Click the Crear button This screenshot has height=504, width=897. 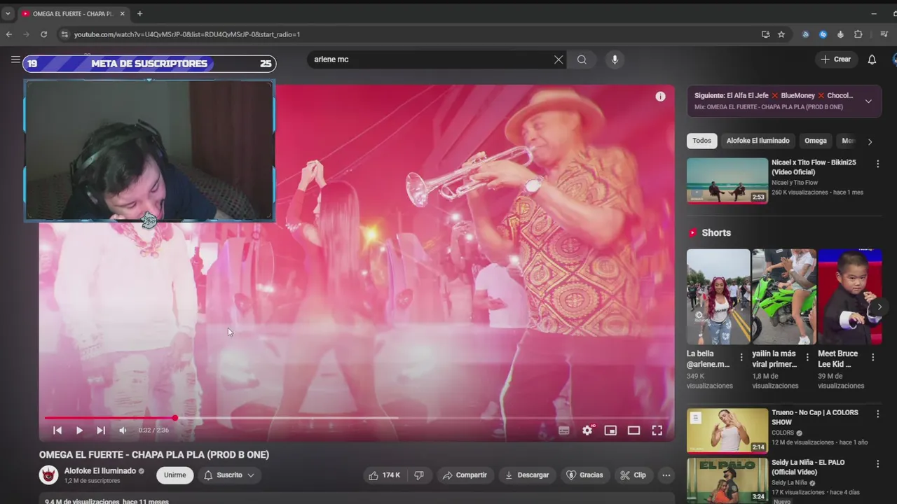(x=836, y=59)
